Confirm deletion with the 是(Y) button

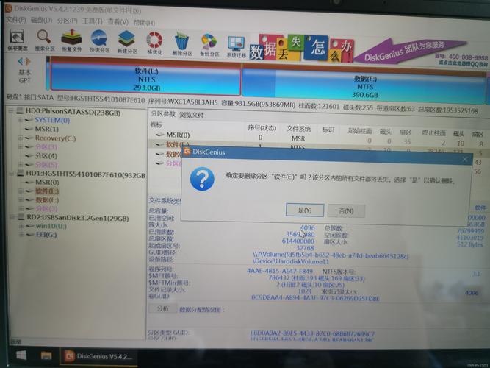pos(305,210)
